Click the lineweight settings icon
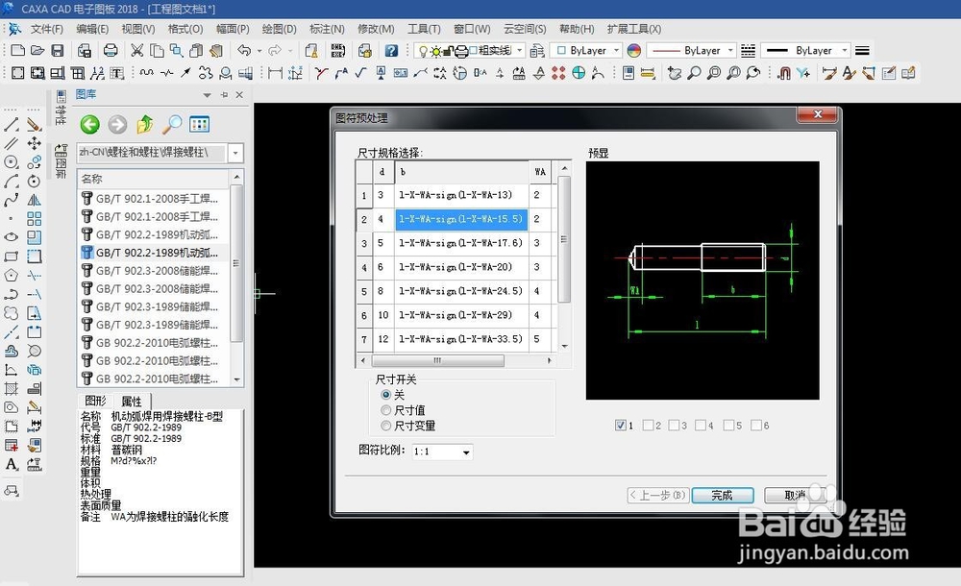 click(x=862, y=50)
